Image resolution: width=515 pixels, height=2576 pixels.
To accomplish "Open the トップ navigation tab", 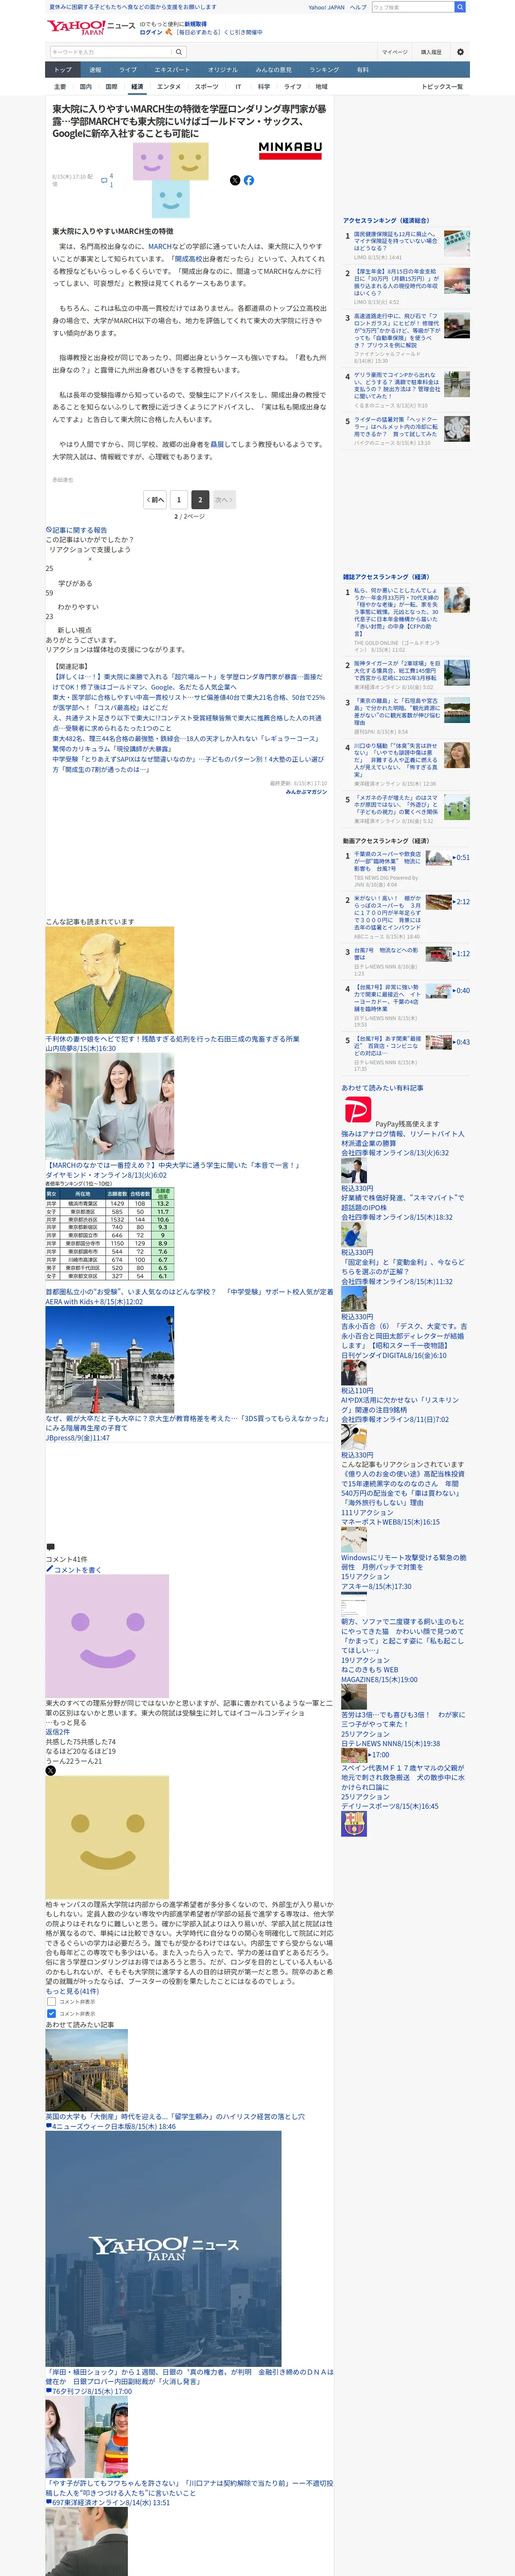I will pyautogui.click(x=63, y=70).
